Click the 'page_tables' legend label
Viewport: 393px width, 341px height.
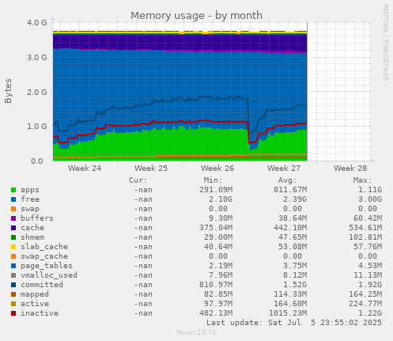coord(47,266)
